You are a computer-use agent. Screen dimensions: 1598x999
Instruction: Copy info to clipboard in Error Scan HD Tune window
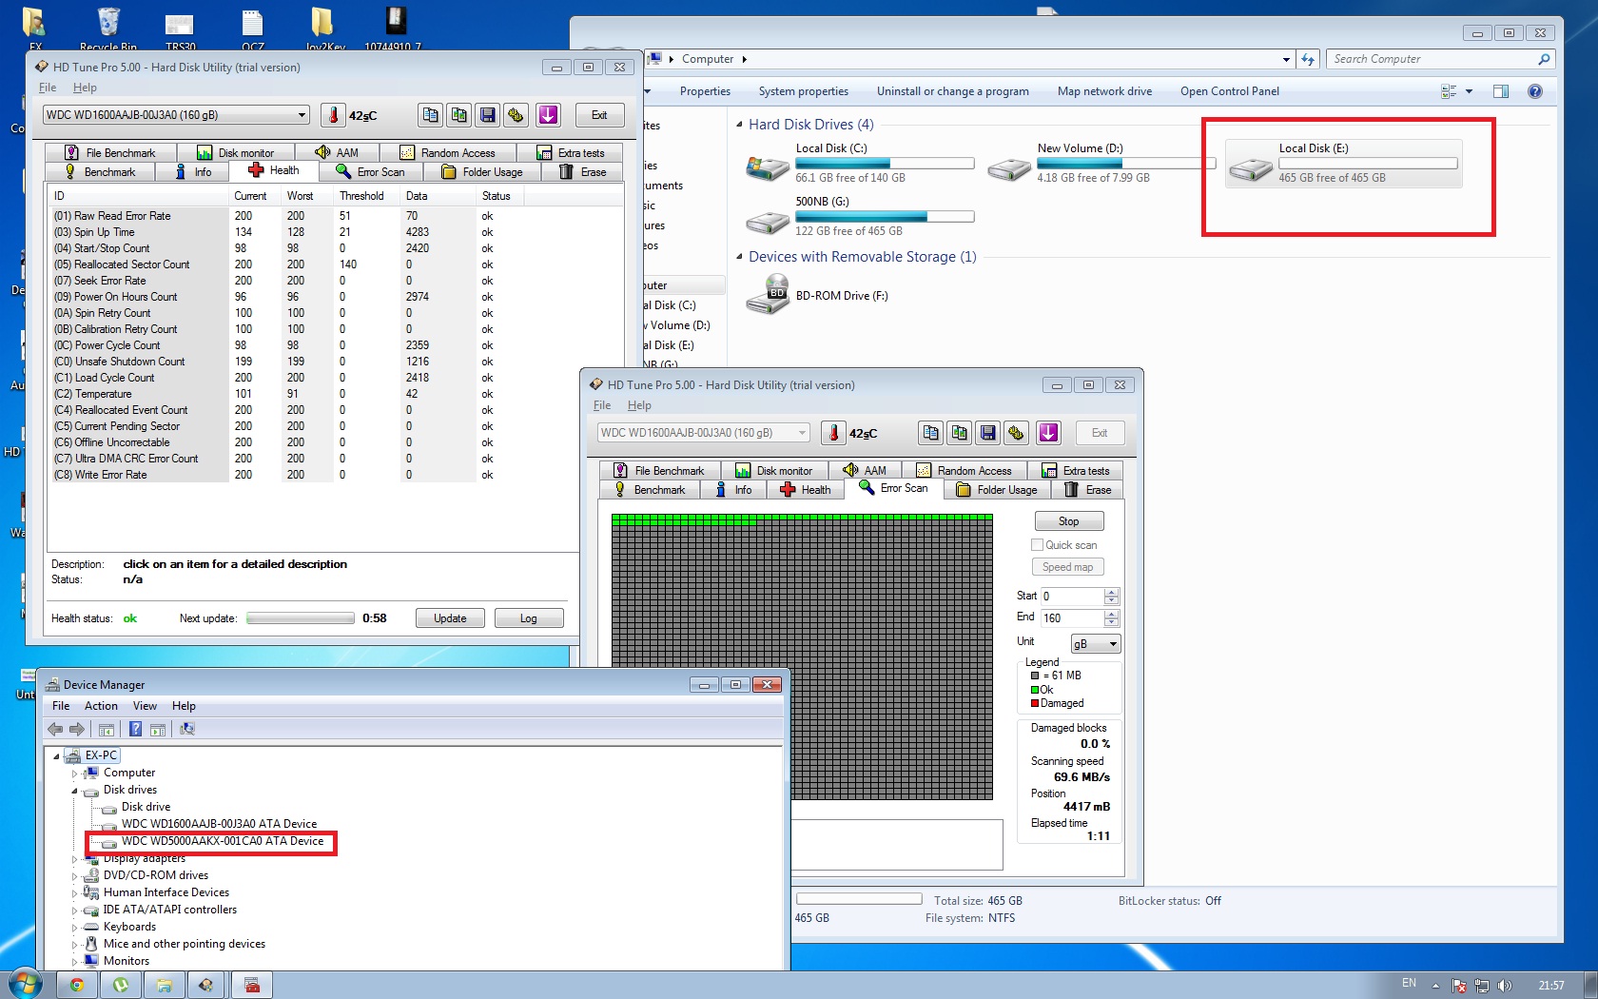pos(931,433)
